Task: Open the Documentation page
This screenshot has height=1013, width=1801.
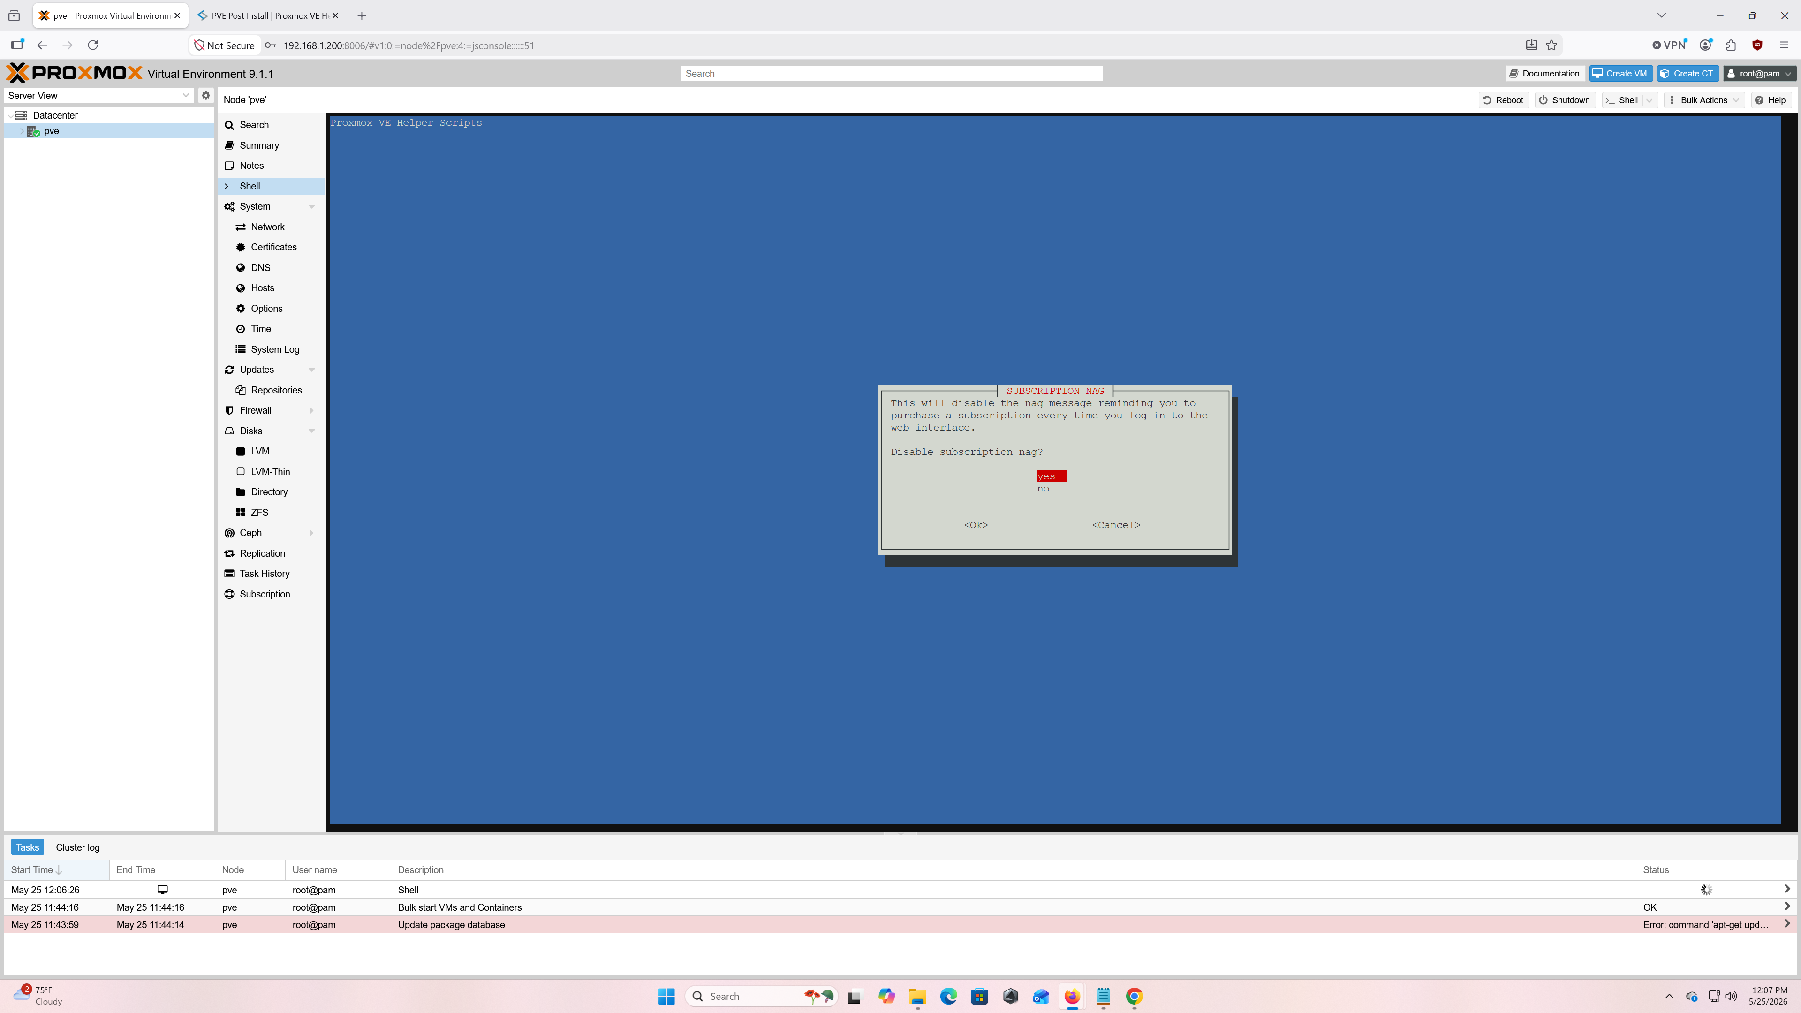Action: coord(1544,74)
